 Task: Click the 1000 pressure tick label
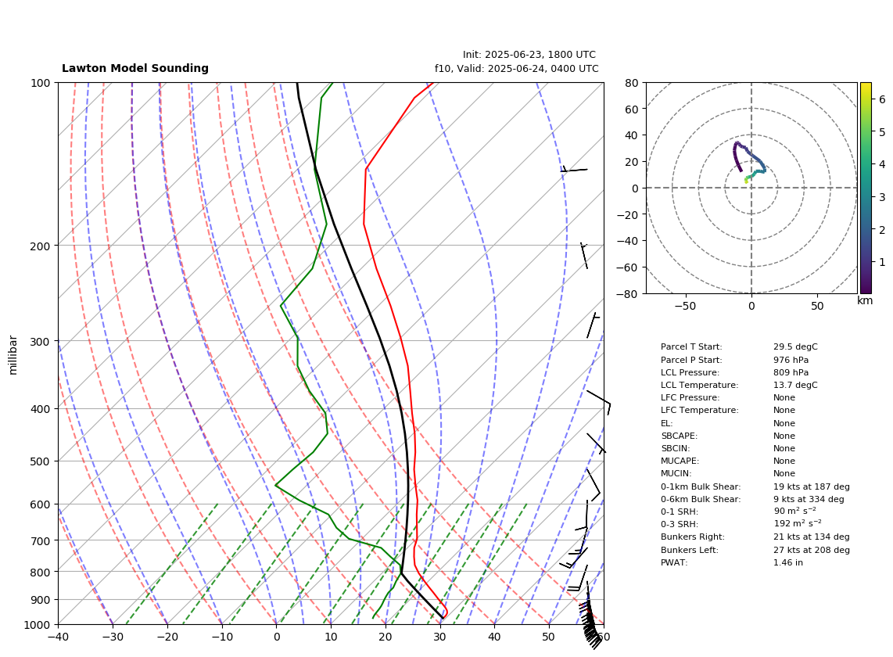38,625
